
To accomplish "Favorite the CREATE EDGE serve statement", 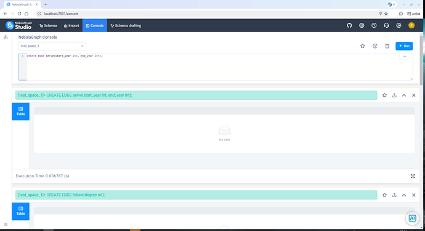I will (384, 95).
